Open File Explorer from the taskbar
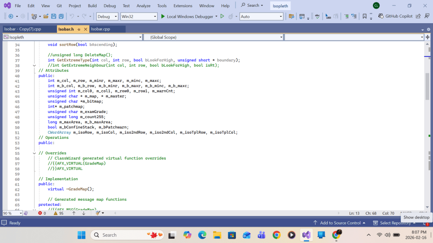Viewport: 433px width, 243px height. coord(217,235)
